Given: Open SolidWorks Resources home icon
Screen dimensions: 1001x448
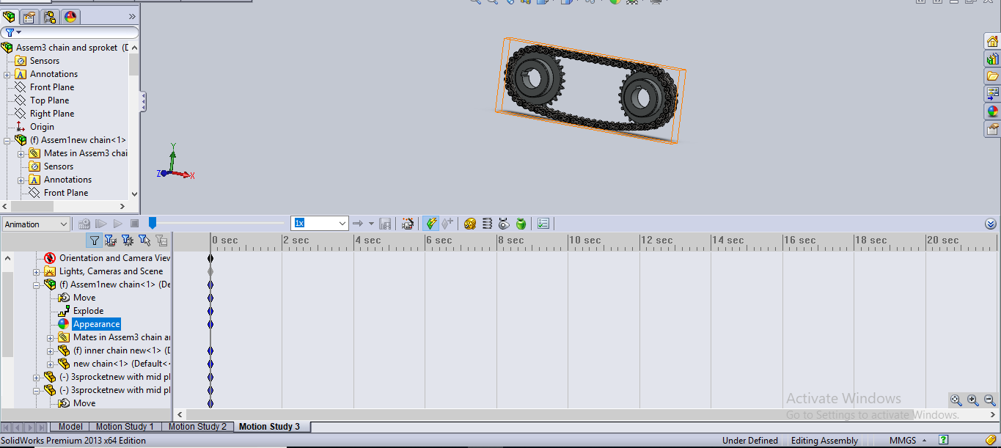Looking at the screenshot, I should [992, 41].
